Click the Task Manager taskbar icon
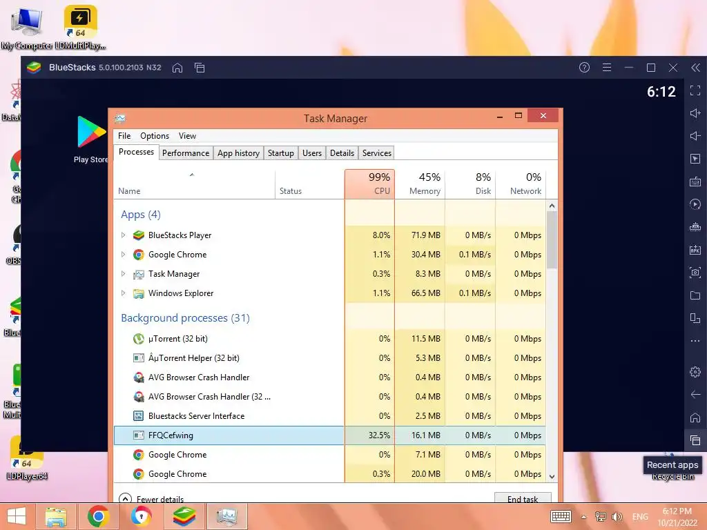The image size is (707, 530). 226,516
